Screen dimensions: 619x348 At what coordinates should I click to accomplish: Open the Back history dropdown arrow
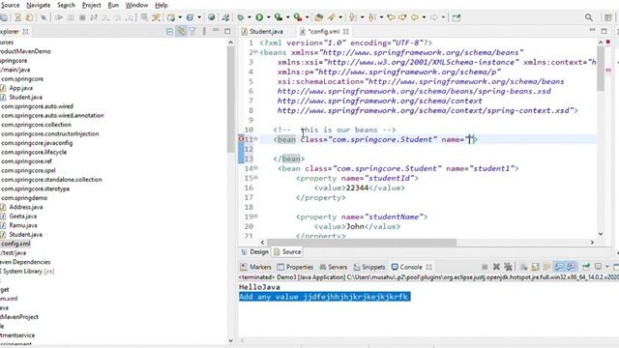point(424,17)
